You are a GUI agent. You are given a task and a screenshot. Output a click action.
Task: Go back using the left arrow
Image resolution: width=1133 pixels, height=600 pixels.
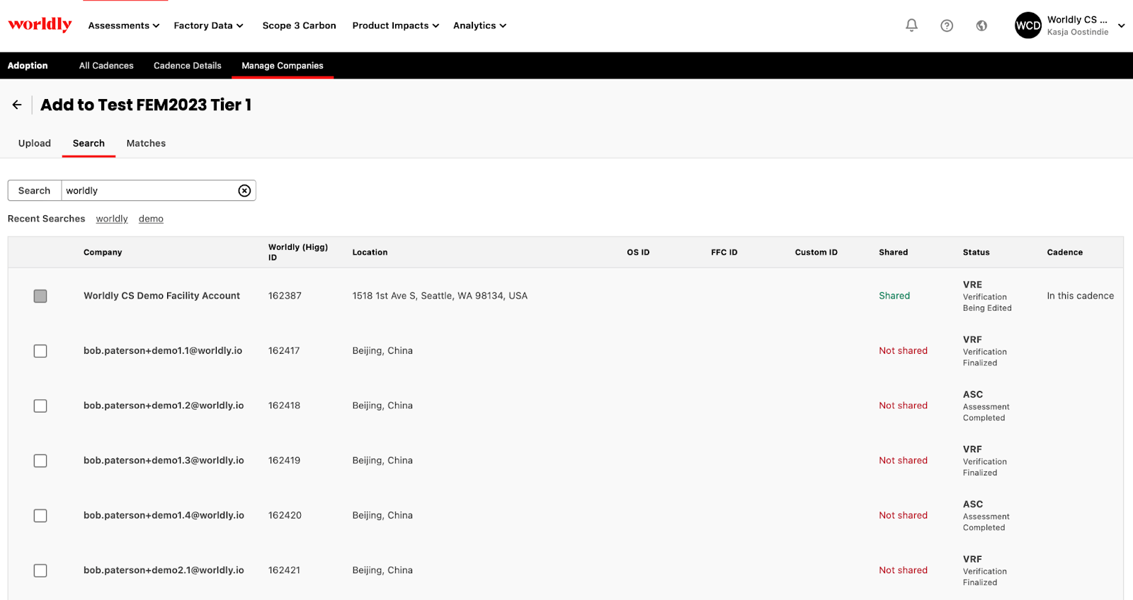pyautogui.click(x=17, y=105)
